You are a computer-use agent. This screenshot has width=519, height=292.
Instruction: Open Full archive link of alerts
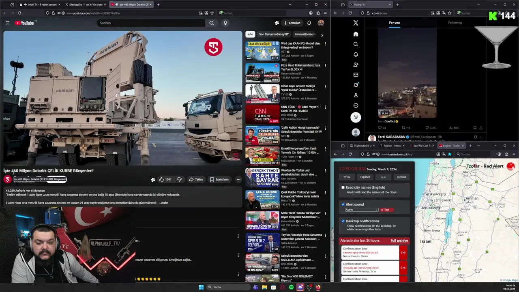pyautogui.click(x=399, y=240)
